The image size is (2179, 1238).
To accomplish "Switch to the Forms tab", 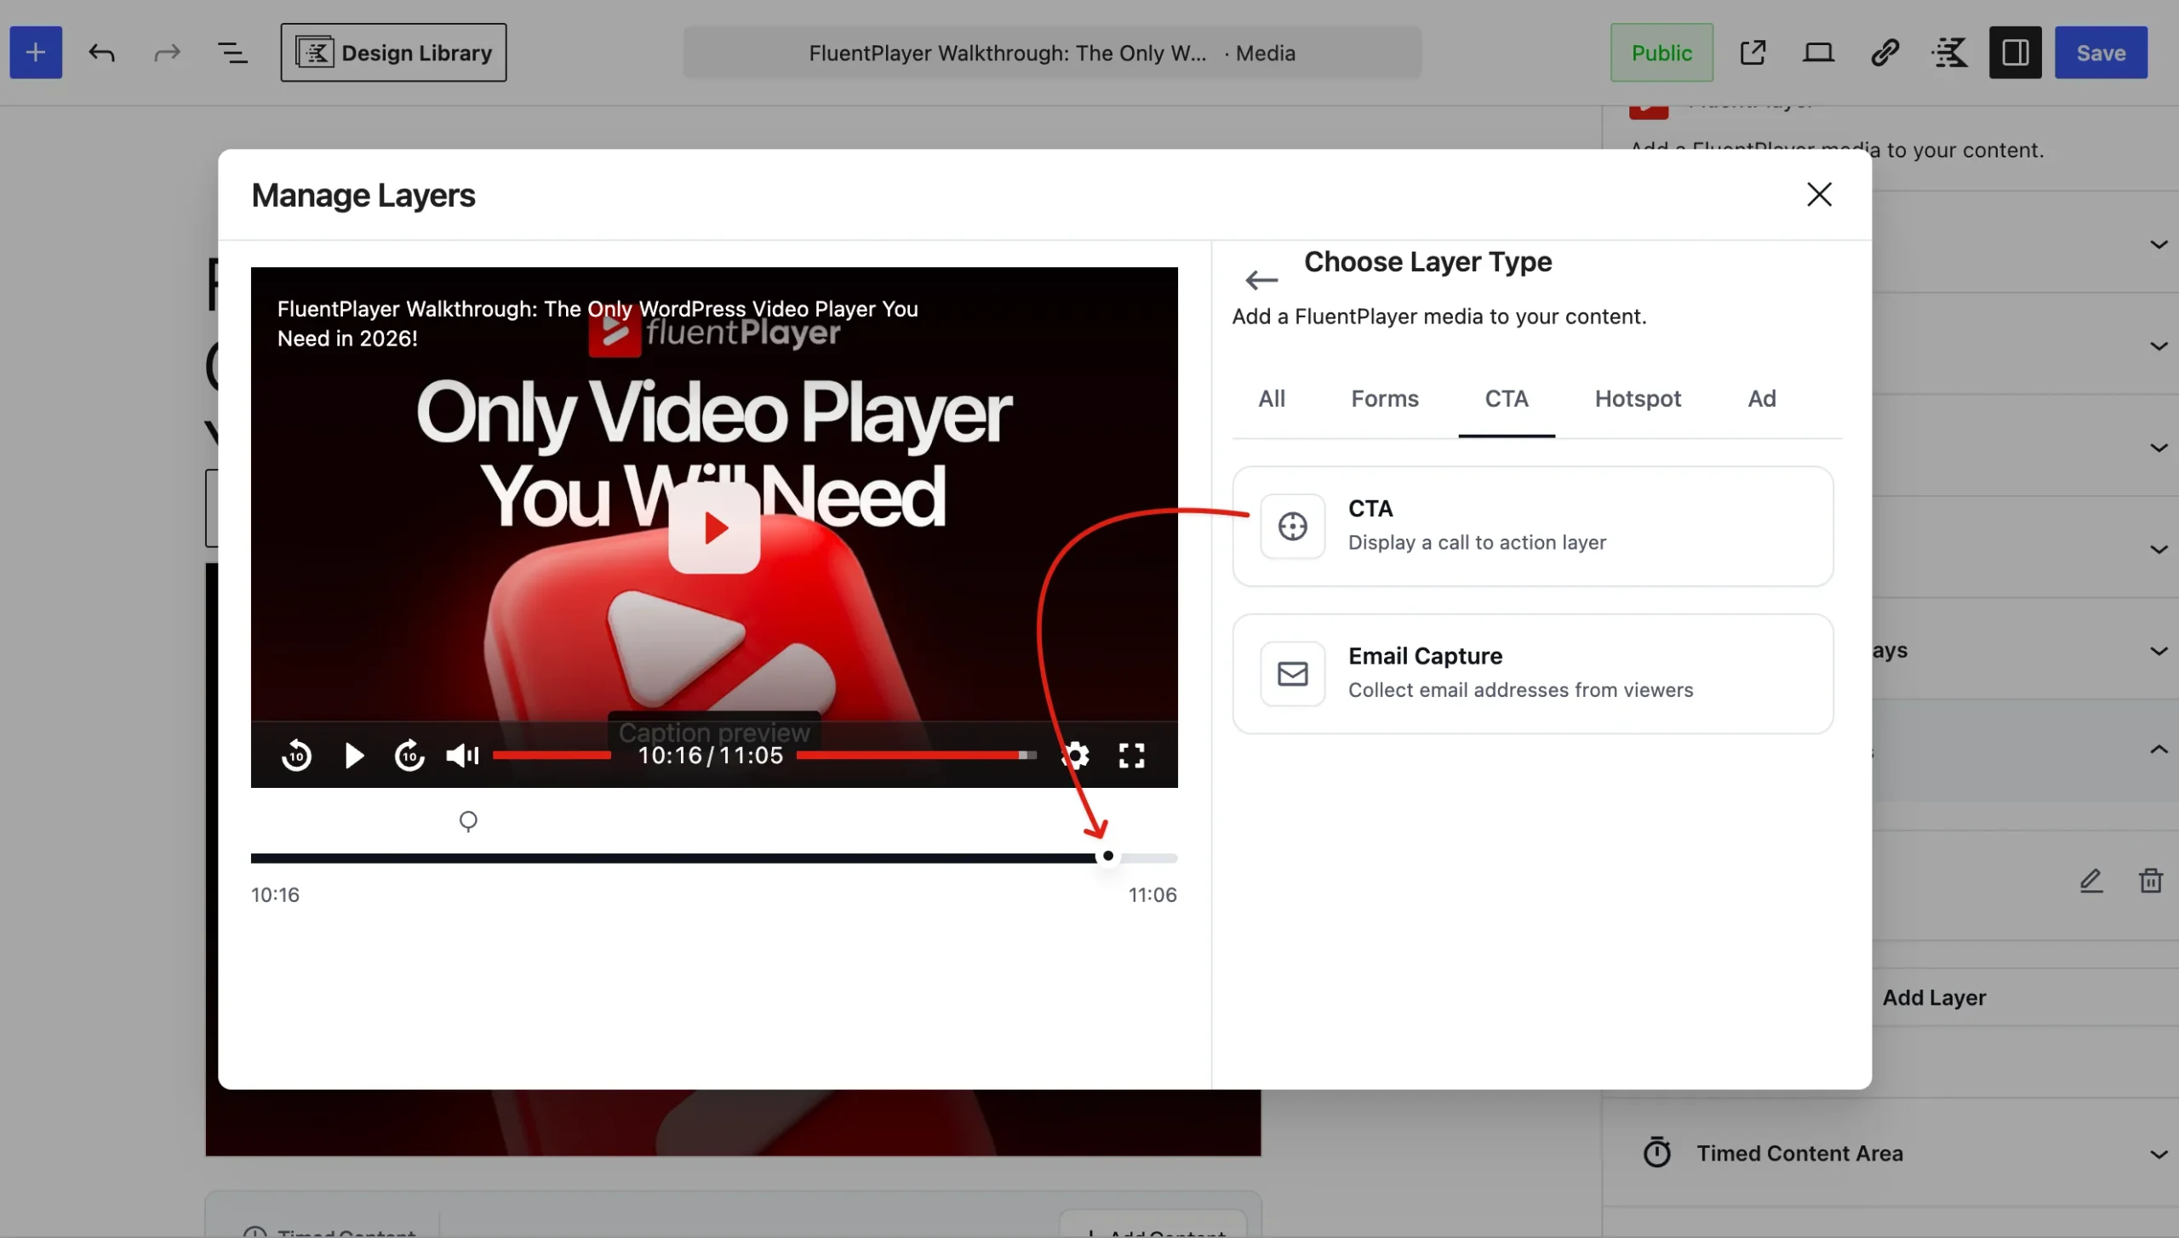I will (1384, 399).
